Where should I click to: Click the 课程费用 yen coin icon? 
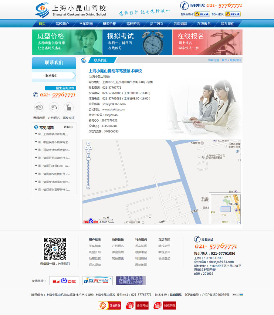pyautogui.click(x=39, y=107)
